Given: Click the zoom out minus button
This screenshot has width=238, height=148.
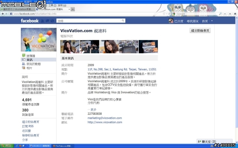Looking at the screenshot, I should pos(225,14).
